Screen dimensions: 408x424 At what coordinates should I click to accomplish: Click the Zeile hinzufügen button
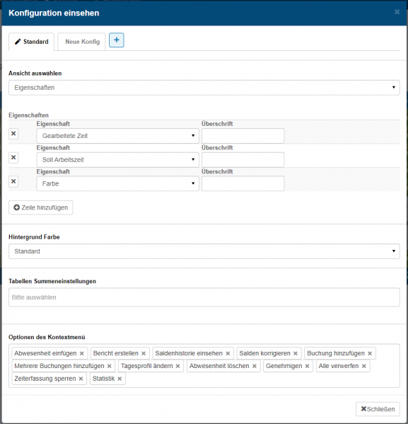[x=41, y=207]
